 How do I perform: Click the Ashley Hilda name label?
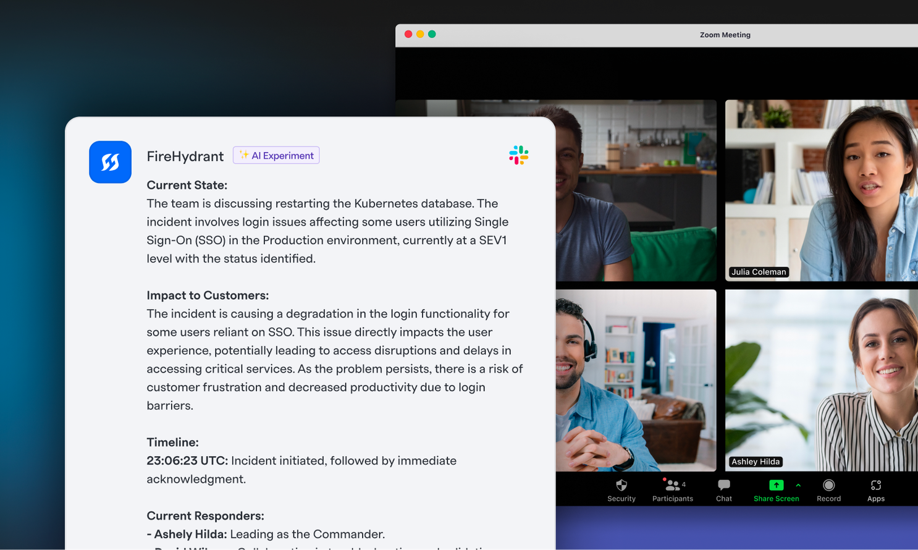756,462
